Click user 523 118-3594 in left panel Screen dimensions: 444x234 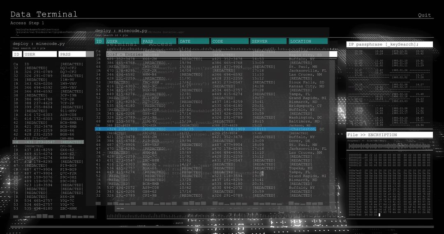click(38, 186)
